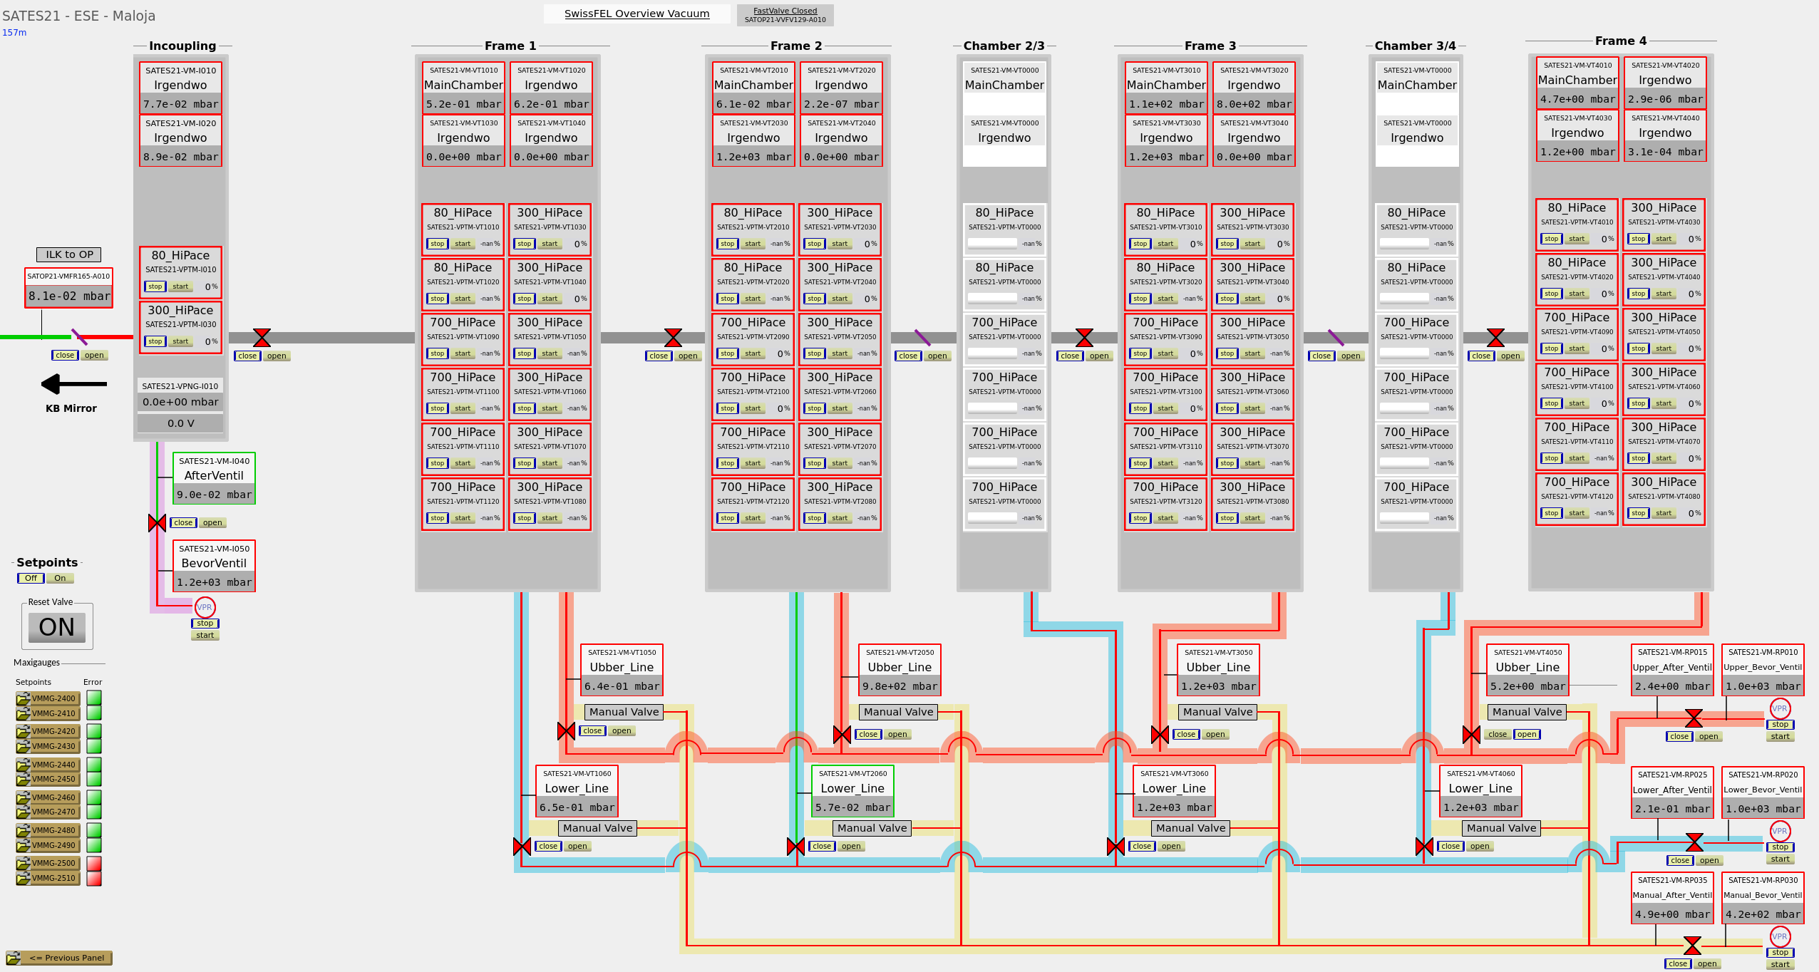
Task: Close the valve left of Frame 4
Action: point(1480,356)
